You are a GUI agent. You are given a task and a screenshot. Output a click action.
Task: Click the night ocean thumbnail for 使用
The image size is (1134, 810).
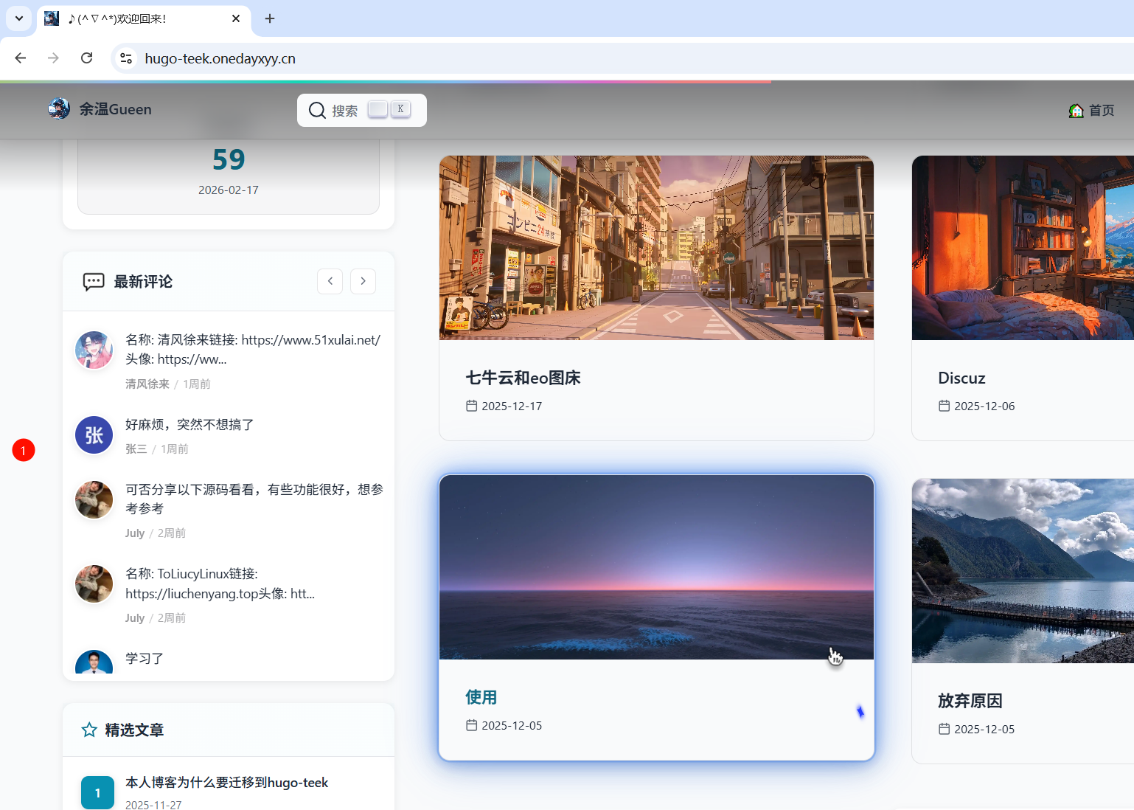point(656,567)
